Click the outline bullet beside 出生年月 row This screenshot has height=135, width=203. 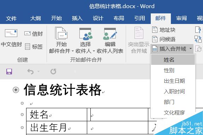coord(22,128)
